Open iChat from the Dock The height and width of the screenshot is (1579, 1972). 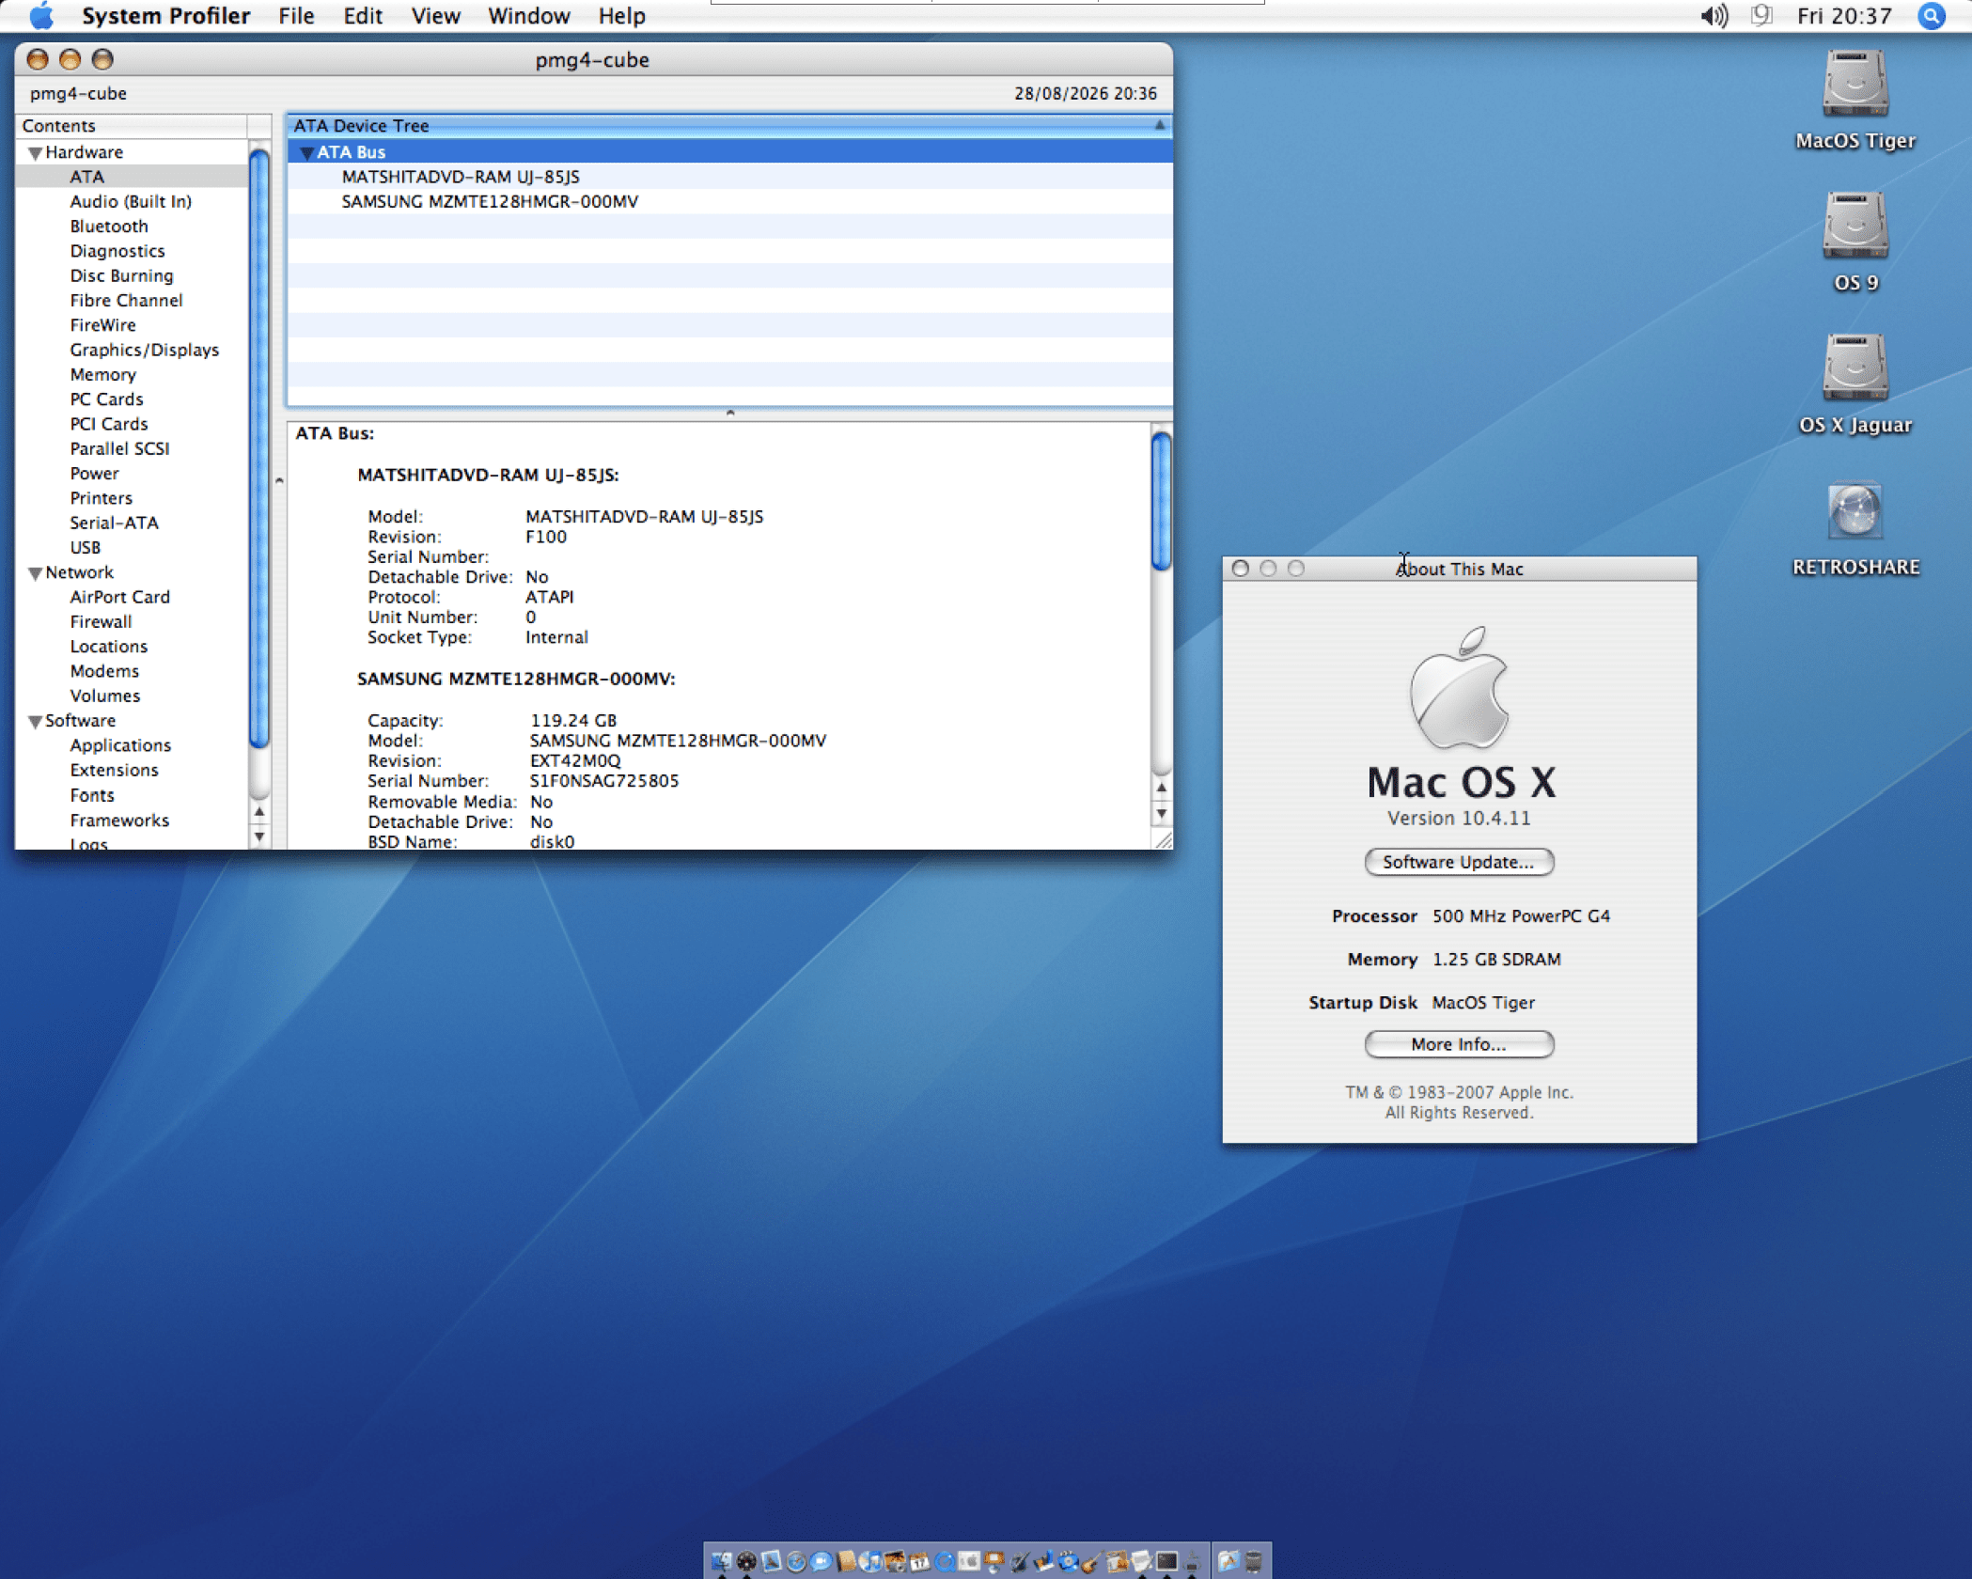821,1561
